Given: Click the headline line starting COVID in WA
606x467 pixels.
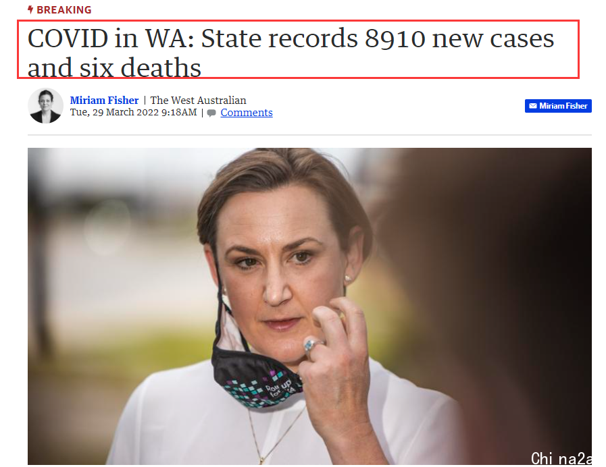Looking at the screenshot, I should click(x=291, y=38).
